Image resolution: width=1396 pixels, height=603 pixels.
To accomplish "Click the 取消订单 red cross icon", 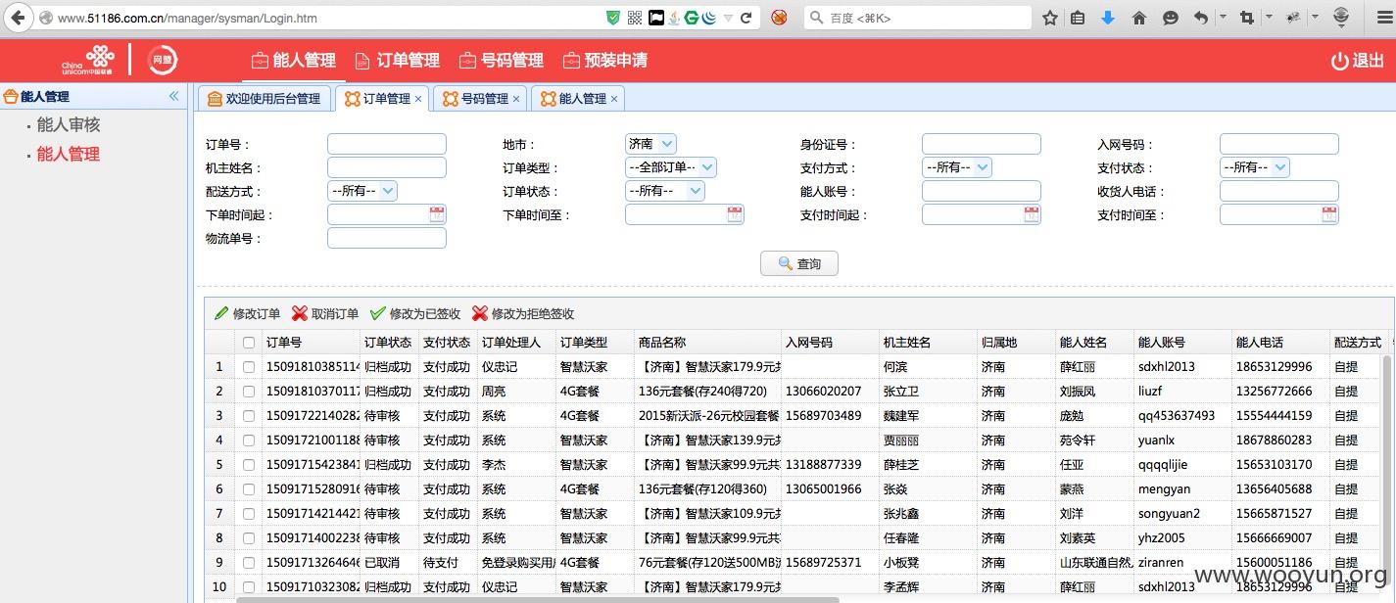I will (300, 314).
